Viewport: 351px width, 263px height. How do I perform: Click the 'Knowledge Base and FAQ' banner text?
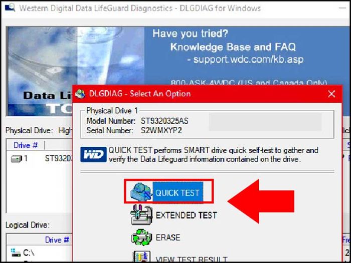point(233,47)
